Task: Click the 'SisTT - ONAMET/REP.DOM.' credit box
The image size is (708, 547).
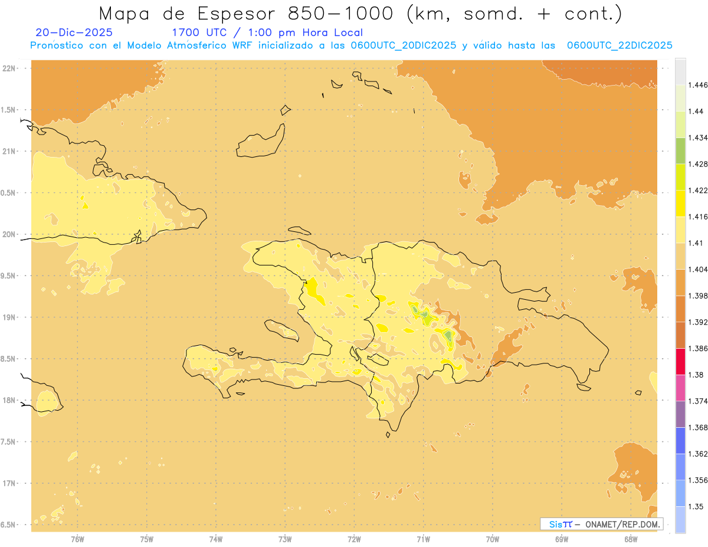Action: [602, 524]
